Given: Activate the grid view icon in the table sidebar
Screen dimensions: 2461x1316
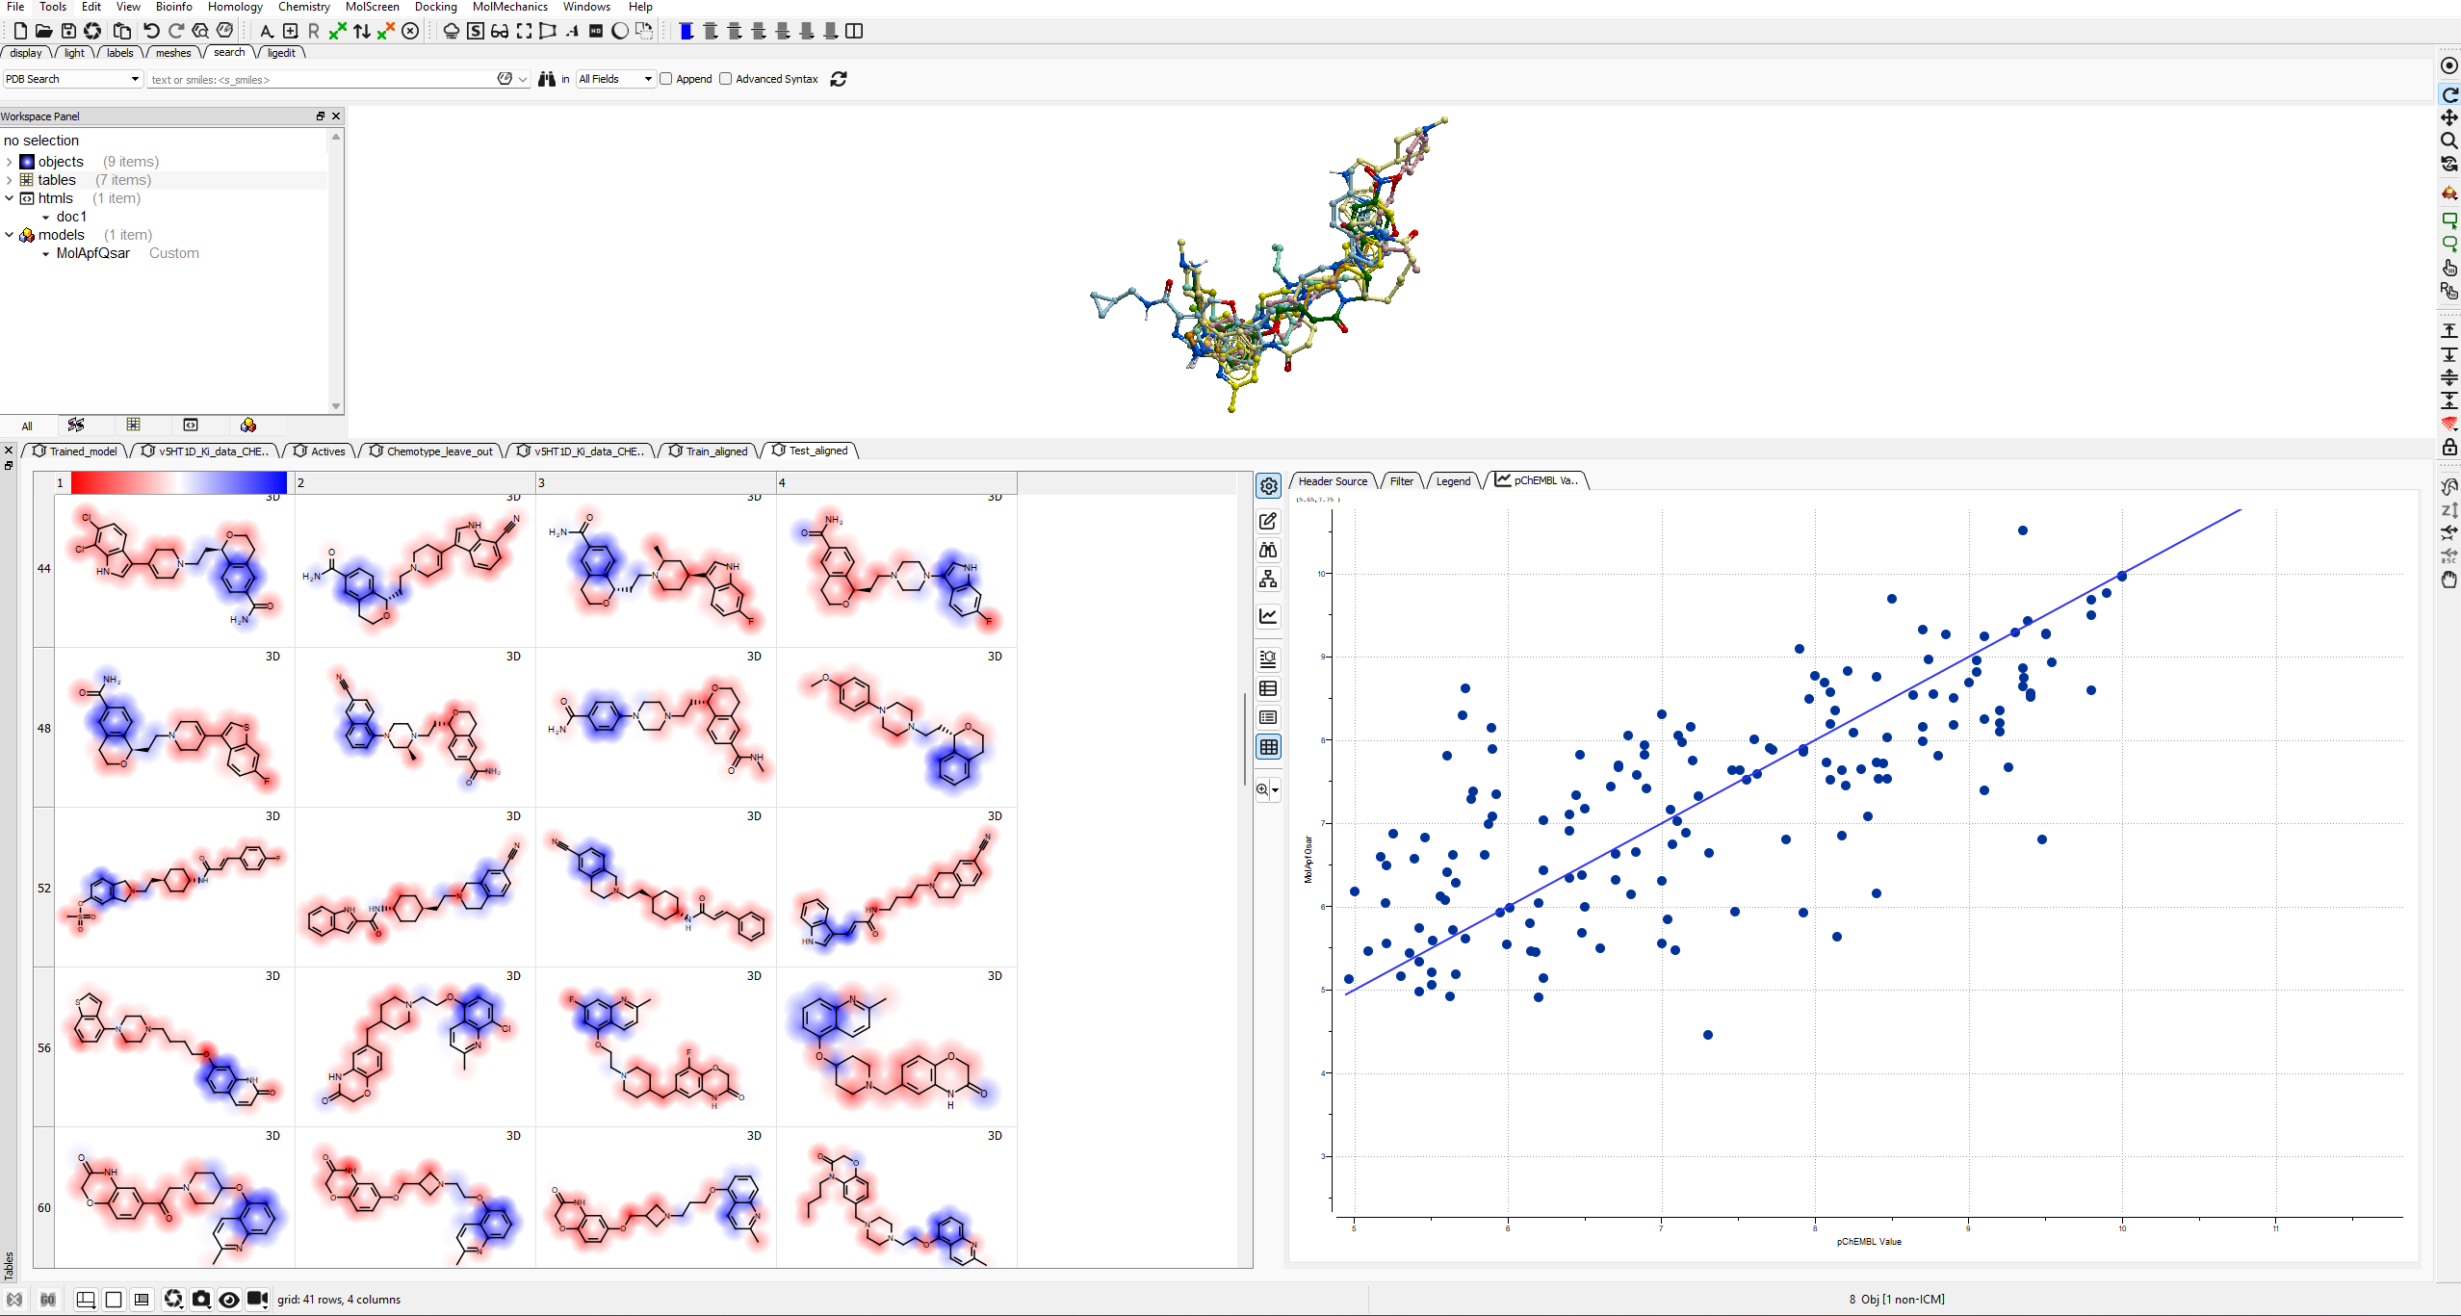Looking at the screenshot, I should [x=1268, y=747].
